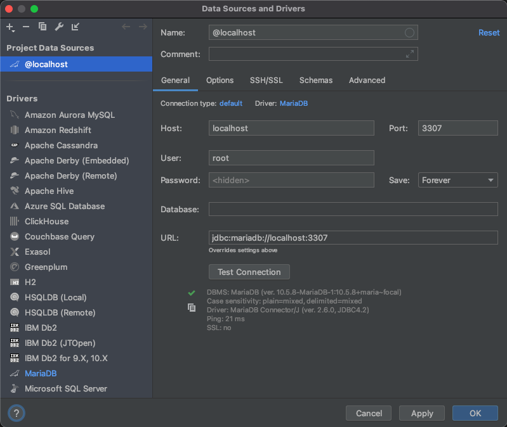Click the back navigation arrow

pyautogui.click(x=126, y=27)
